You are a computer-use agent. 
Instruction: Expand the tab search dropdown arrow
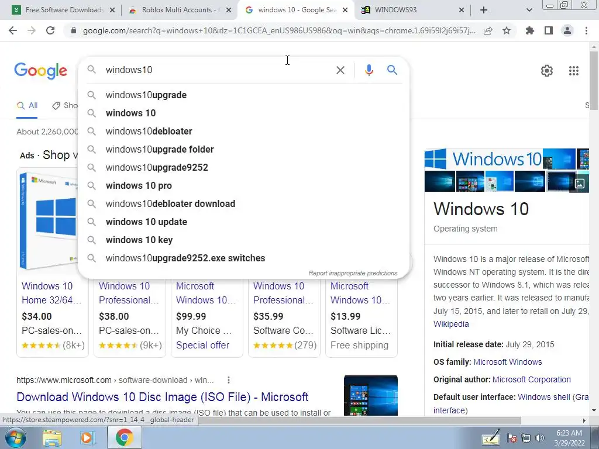tap(529, 10)
